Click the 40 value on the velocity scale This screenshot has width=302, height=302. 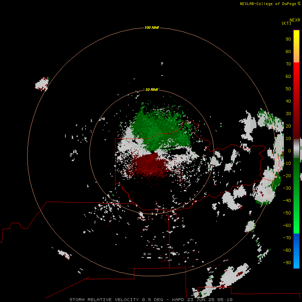click(x=288, y=101)
